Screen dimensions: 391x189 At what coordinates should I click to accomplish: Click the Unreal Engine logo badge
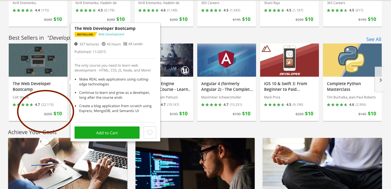pos(185,71)
